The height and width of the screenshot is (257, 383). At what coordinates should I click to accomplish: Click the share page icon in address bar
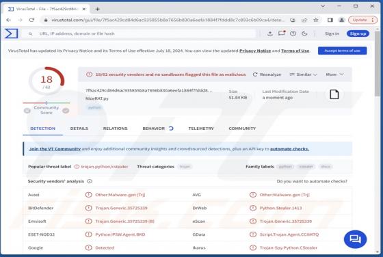[x=304, y=20]
